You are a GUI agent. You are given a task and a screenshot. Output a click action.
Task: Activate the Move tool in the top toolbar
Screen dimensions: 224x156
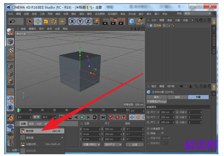pyautogui.click(x=38, y=21)
